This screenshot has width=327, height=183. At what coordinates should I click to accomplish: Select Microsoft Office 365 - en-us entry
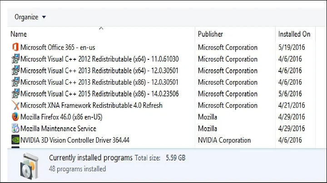(x=58, y=48)
